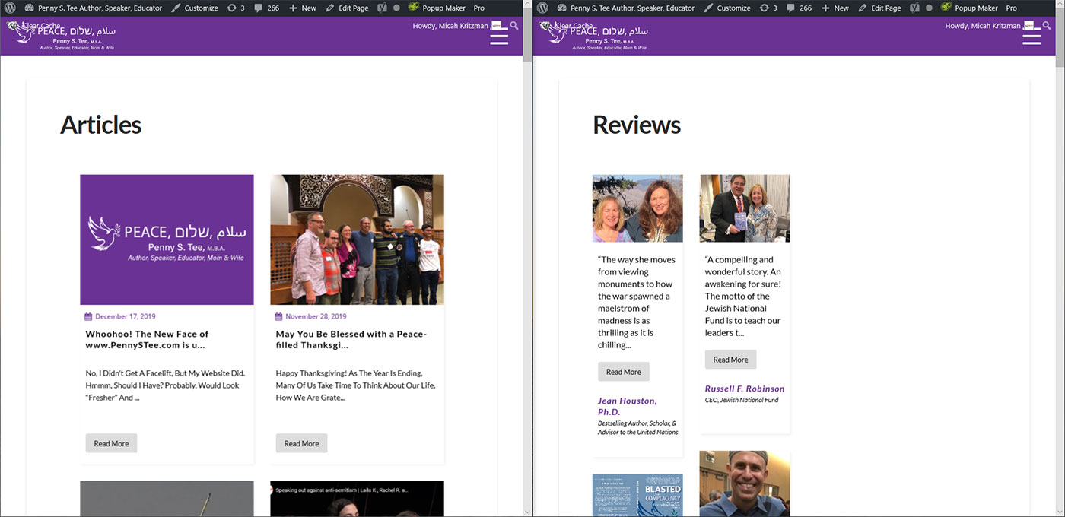The image size is (1065, 517).
Task: Click + New in Reviews window admin bar
Action: coord(835,8)
